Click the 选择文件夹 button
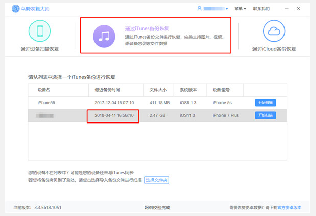The height and width of the screenshot is (216, 316). pos(156,180)
